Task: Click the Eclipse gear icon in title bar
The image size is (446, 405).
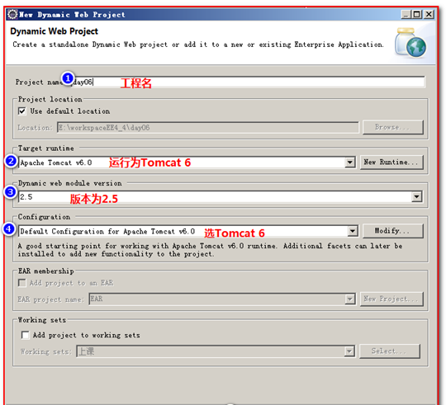Action: (x=12, y=14)
